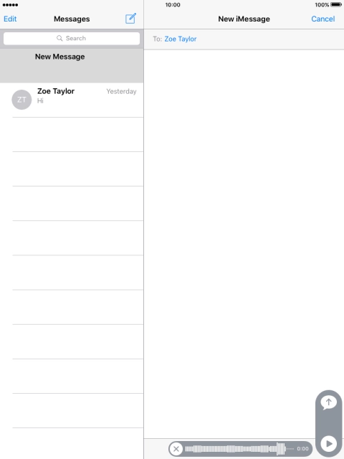
Task: Tap the battery status icon
Action: pos(336,5)
